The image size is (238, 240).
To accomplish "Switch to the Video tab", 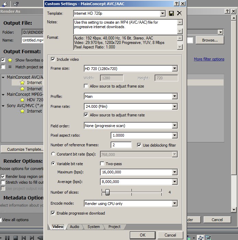I will 58,227.
